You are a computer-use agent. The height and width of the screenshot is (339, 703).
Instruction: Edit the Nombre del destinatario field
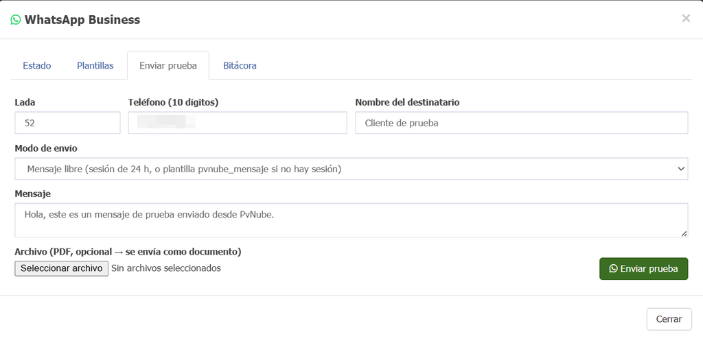point(522,123)
